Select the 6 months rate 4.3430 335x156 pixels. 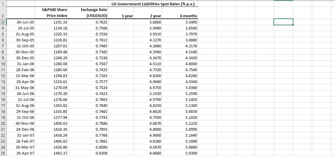click(180, 58)
